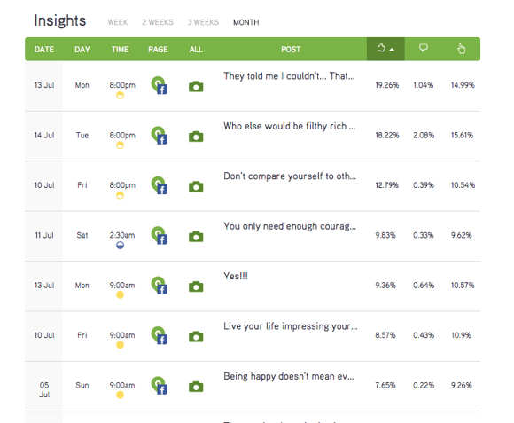Click the comments speech bubble column header
514x423 pixels.
(x=424, y=48)
